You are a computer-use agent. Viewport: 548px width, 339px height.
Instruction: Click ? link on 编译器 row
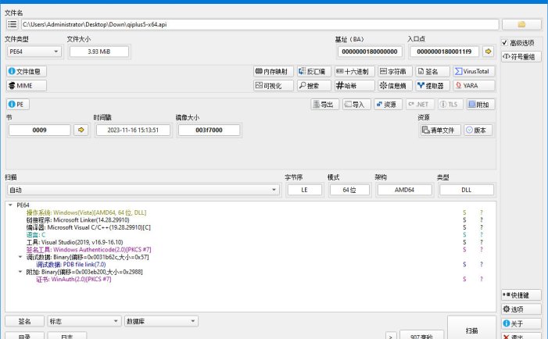tap(482, 227)
